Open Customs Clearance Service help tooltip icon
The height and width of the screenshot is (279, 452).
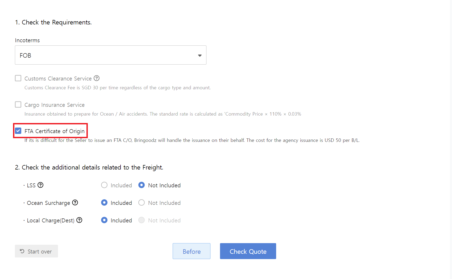coord(97,78)
